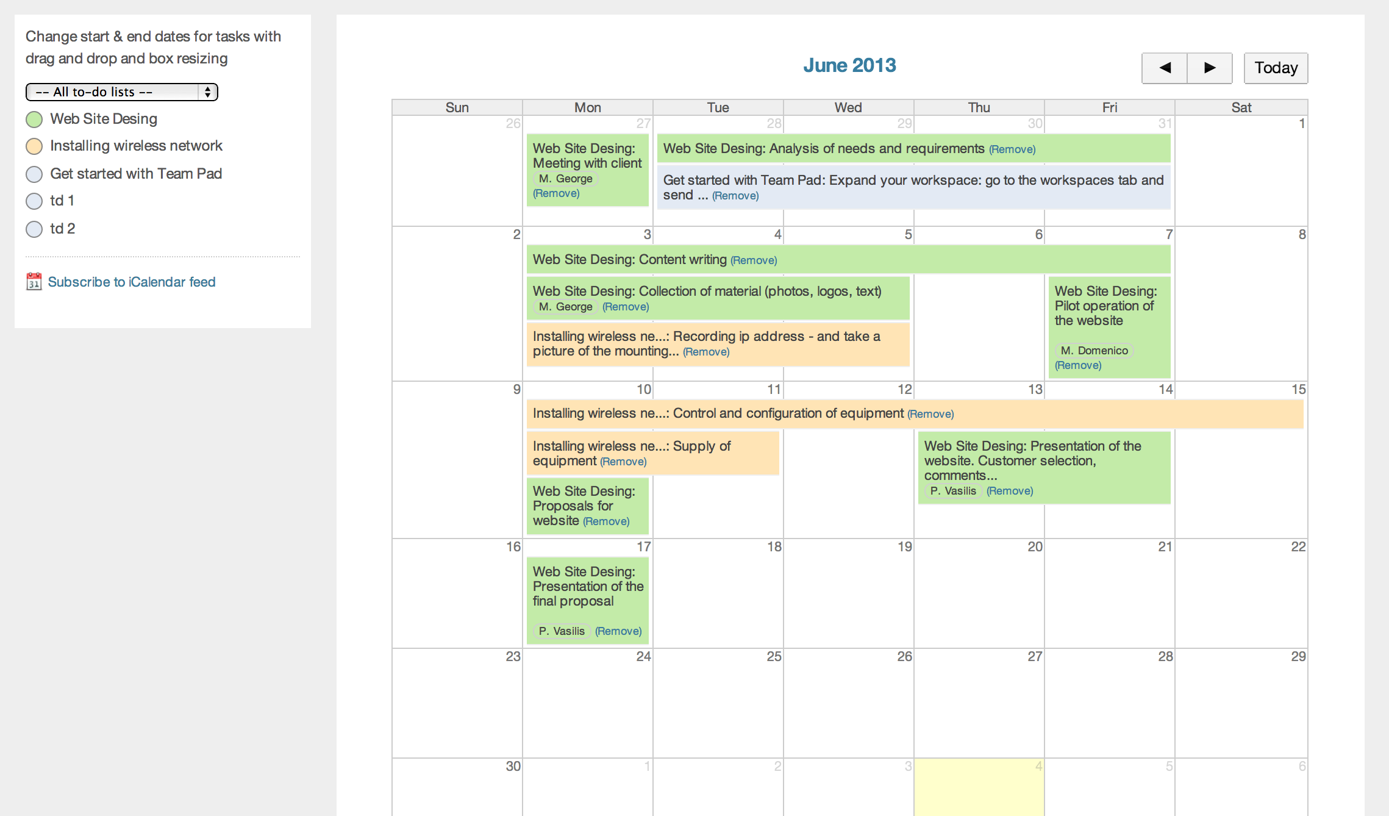Select the td 1 list circle
Image resolution: width=1389 pixels, height=816 pixels.
pos(34,201)
